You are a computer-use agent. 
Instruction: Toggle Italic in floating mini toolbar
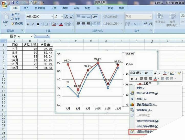[136, 79]
